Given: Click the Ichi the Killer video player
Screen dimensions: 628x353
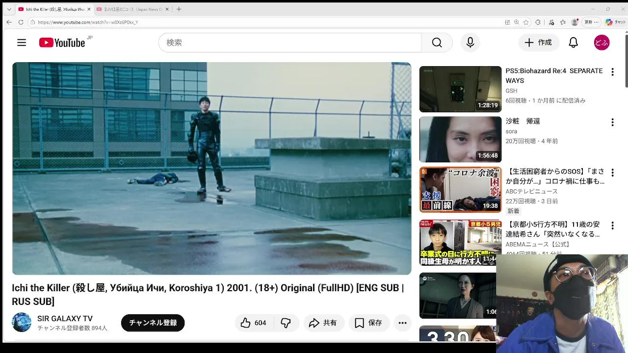Looking at the screenshot, I should tap(211, 168).
